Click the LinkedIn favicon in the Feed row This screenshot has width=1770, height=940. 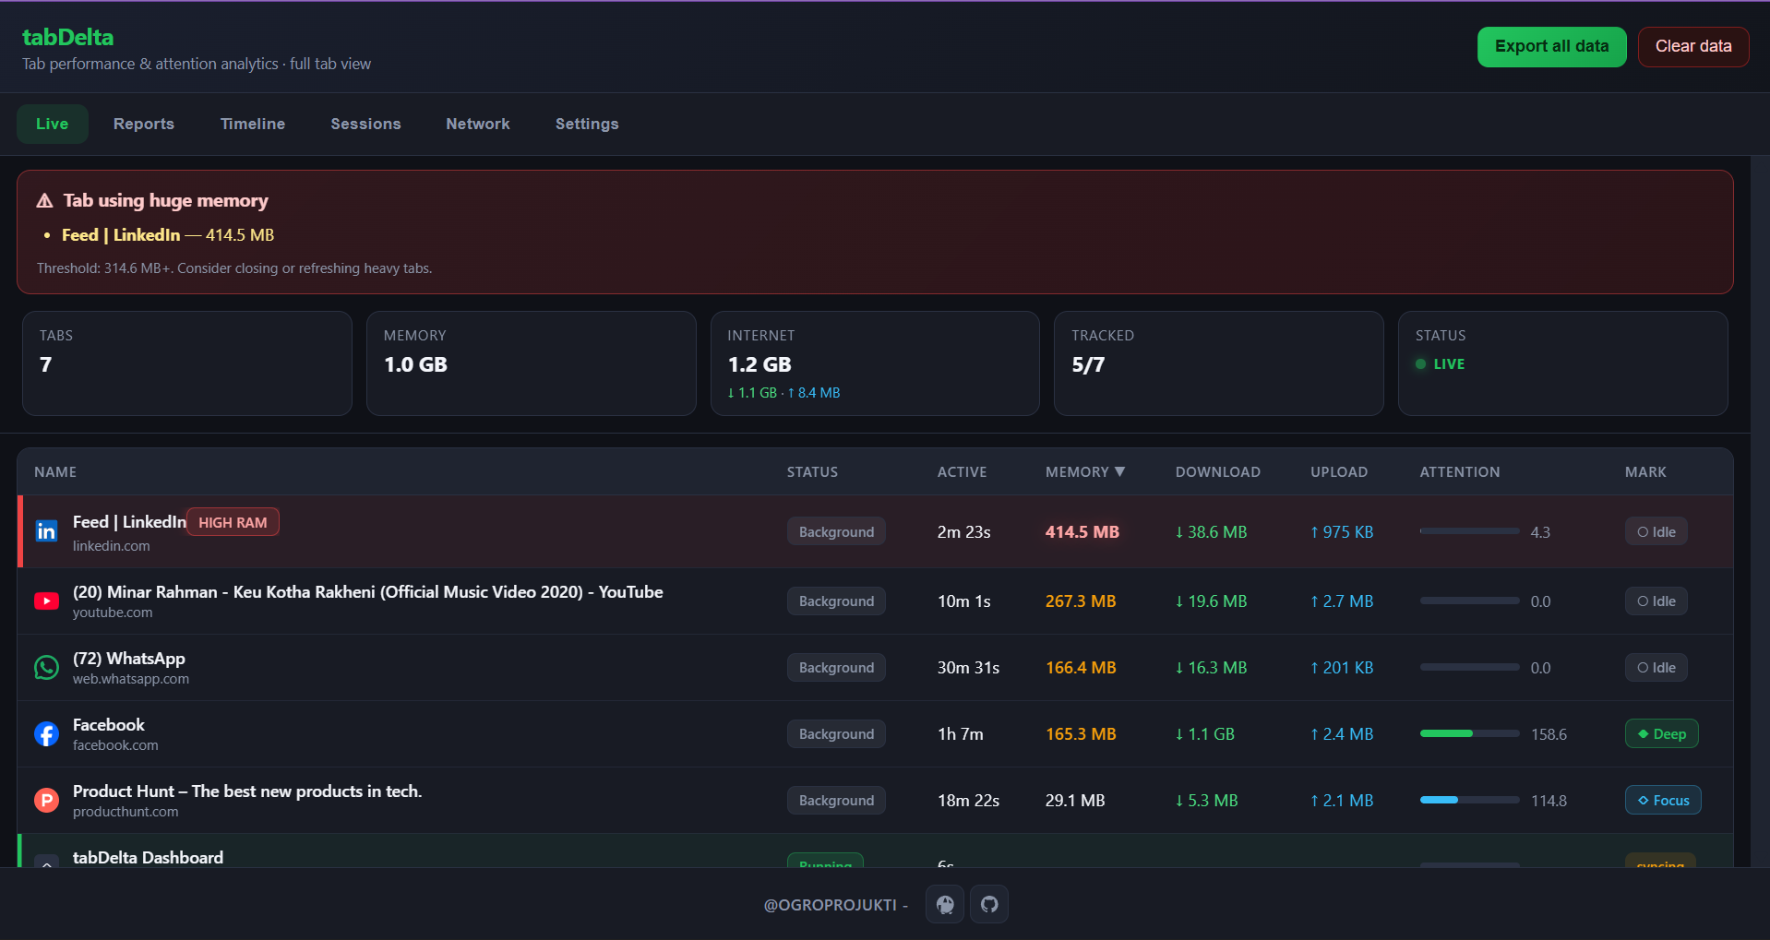(46, 531)
